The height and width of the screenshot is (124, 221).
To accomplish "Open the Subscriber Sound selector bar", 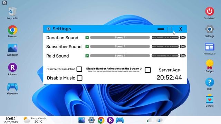I will (x=120, y=46).
